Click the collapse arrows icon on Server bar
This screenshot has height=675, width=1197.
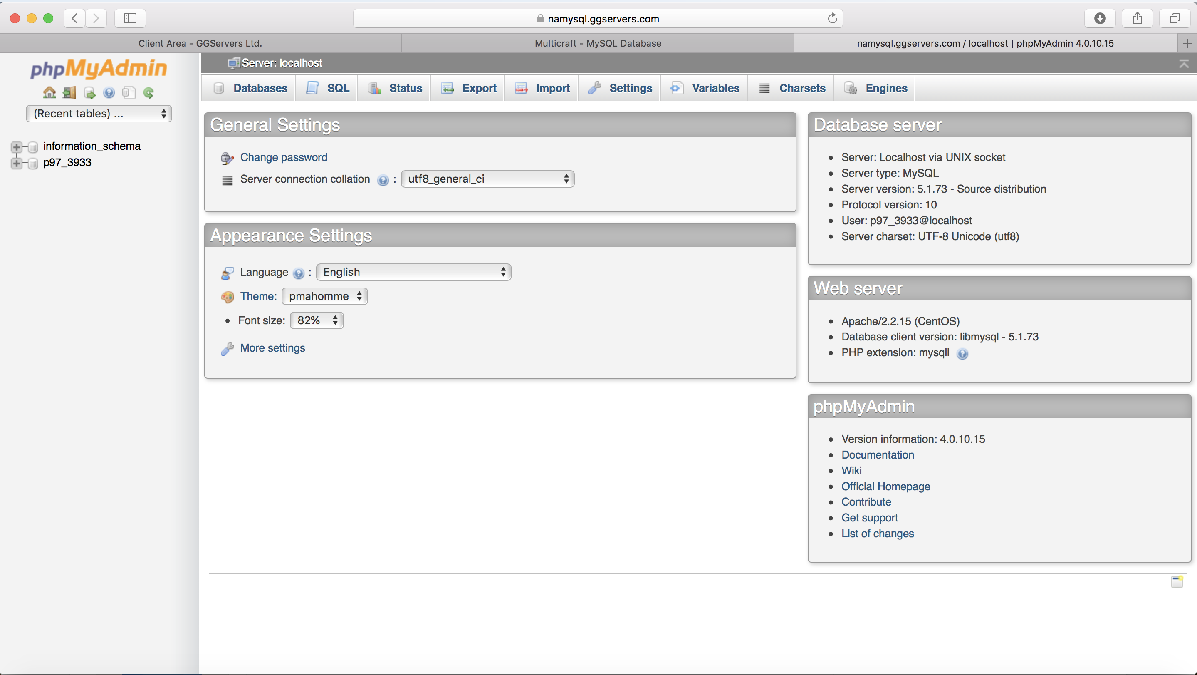tap(1184, 64)
